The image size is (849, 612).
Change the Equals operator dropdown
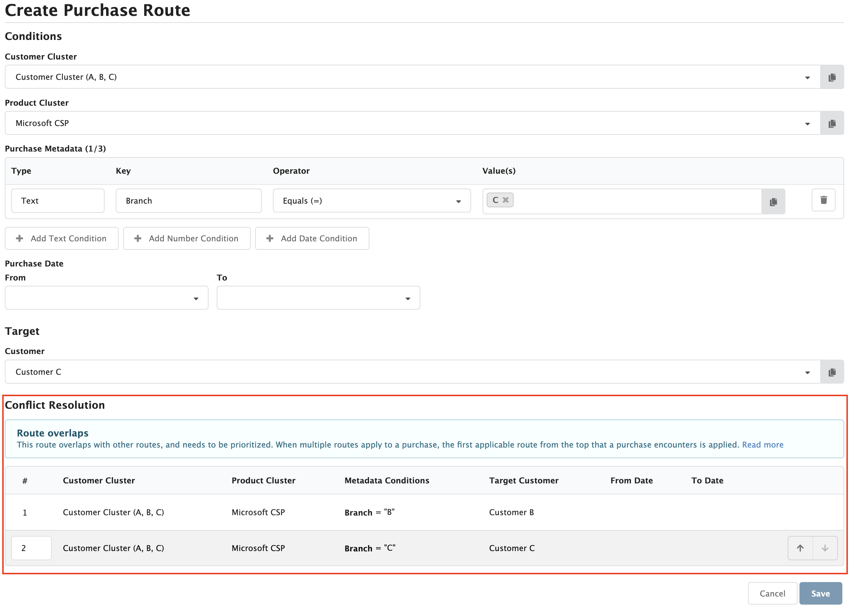(459, 201)
